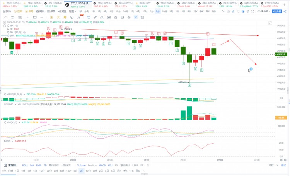Toggle the TD indicator at bottom
This screenshot has width=290, height=176.
(x=45, y=165)
